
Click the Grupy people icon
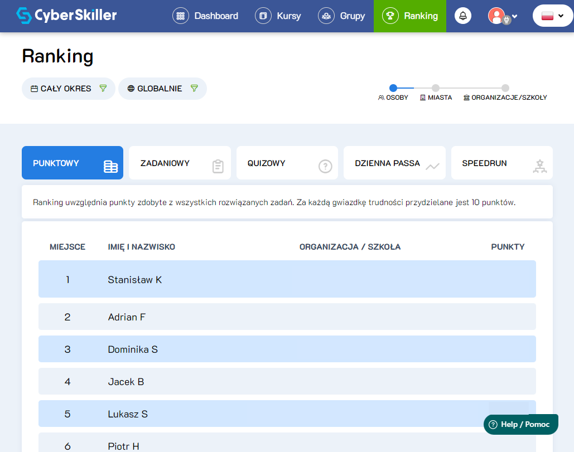click(x=326, y=16)
